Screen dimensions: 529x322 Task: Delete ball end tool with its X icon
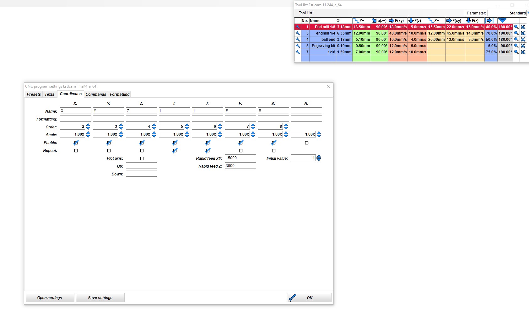coord(523,40)
